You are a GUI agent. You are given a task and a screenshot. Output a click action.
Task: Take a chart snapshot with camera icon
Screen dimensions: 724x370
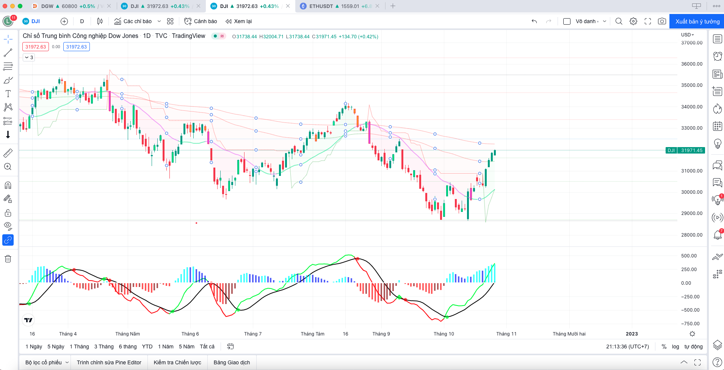click(662, 21)
